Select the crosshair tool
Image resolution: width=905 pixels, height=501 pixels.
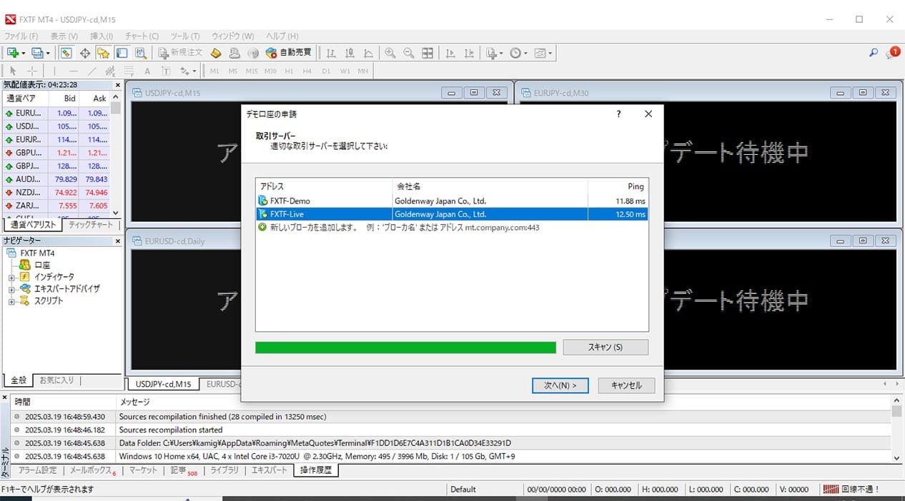[31, 71]
